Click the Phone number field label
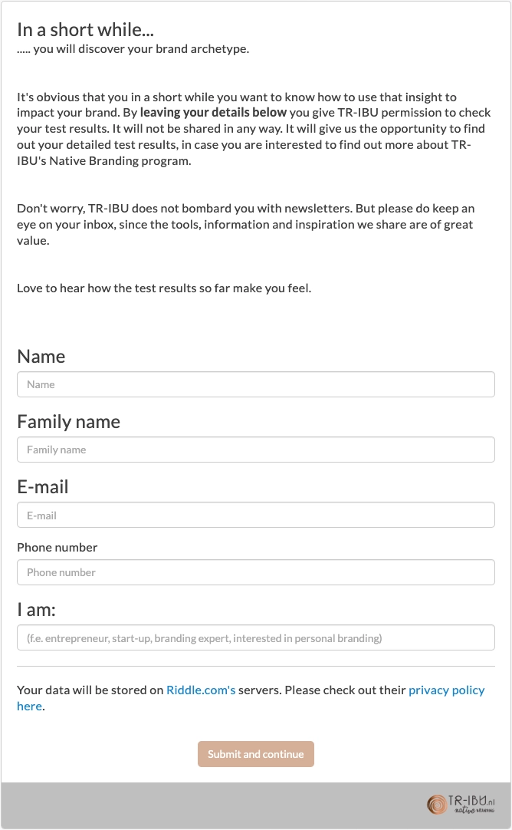This screenshot has width=512, height=830. coord(57,547)
